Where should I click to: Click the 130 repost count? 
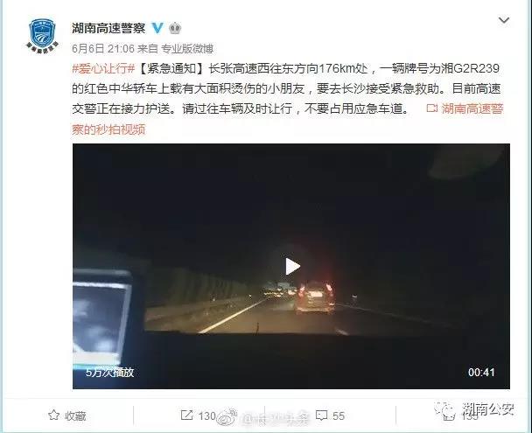click(207, 416)
